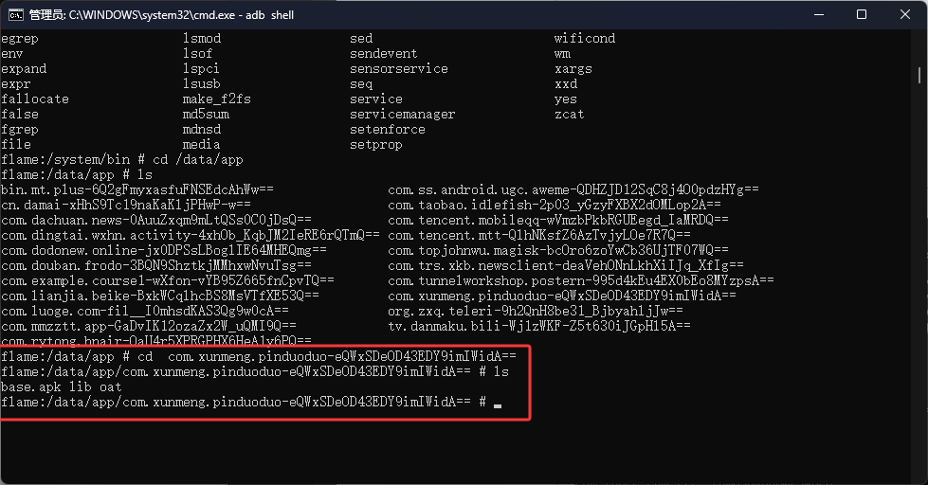928x485 pixels.
Task: Click 'xargs' in the command list
Action: [573, 69]
